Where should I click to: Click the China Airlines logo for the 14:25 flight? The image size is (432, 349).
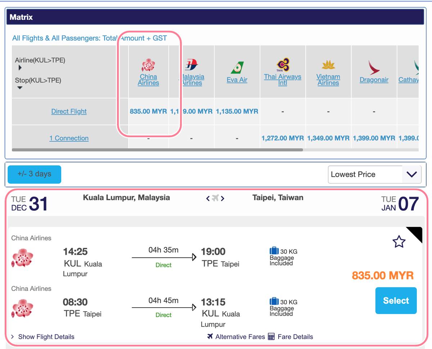(22, 258)
